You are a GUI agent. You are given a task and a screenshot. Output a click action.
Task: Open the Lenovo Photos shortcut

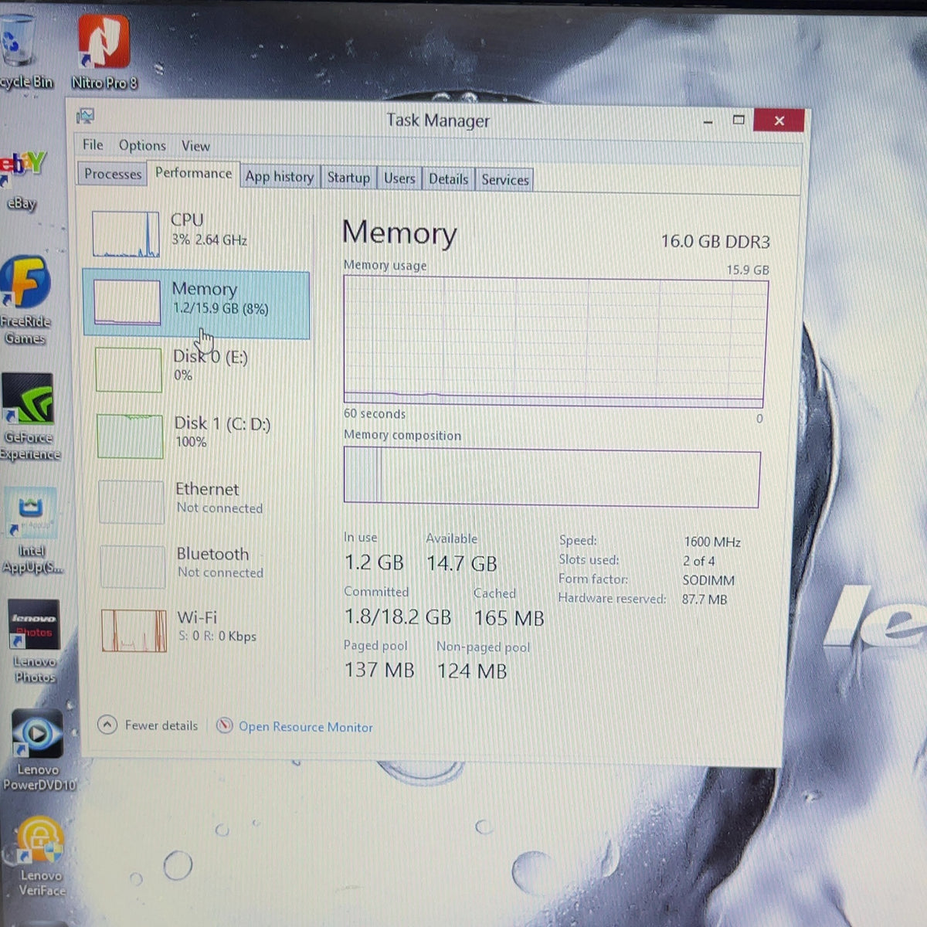click(34, 642)
